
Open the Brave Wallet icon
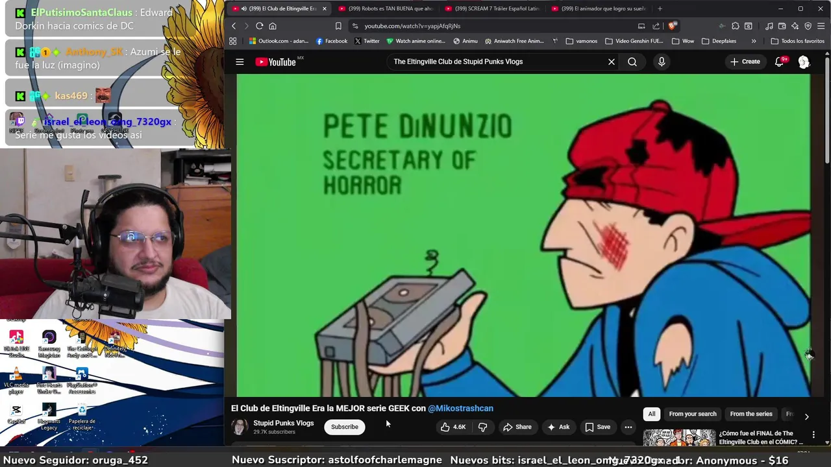tap(782, 26)
